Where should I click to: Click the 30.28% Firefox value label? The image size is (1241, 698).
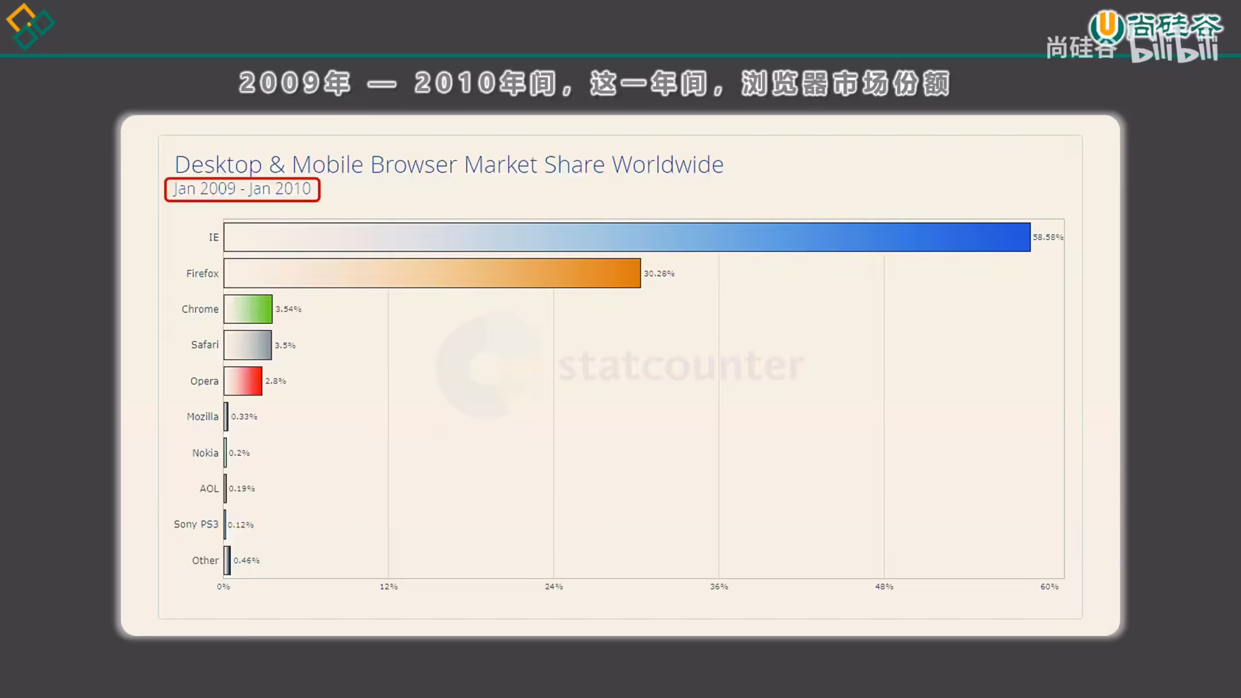pos(659,273)
